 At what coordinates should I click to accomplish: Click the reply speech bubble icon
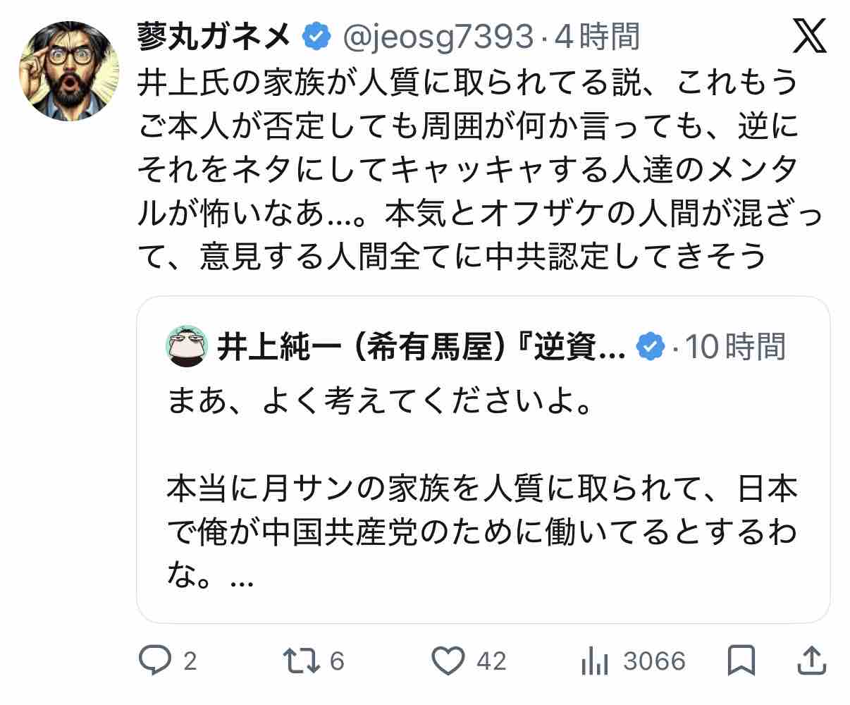coord(156,661)
